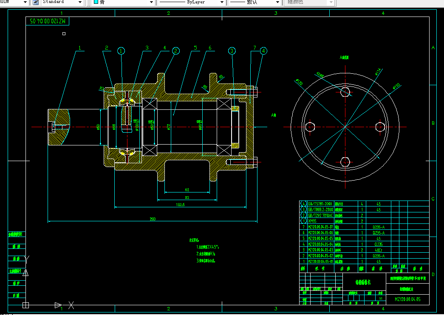
Task: Select the Q235-A material in row 7
Action: [379, 227]
